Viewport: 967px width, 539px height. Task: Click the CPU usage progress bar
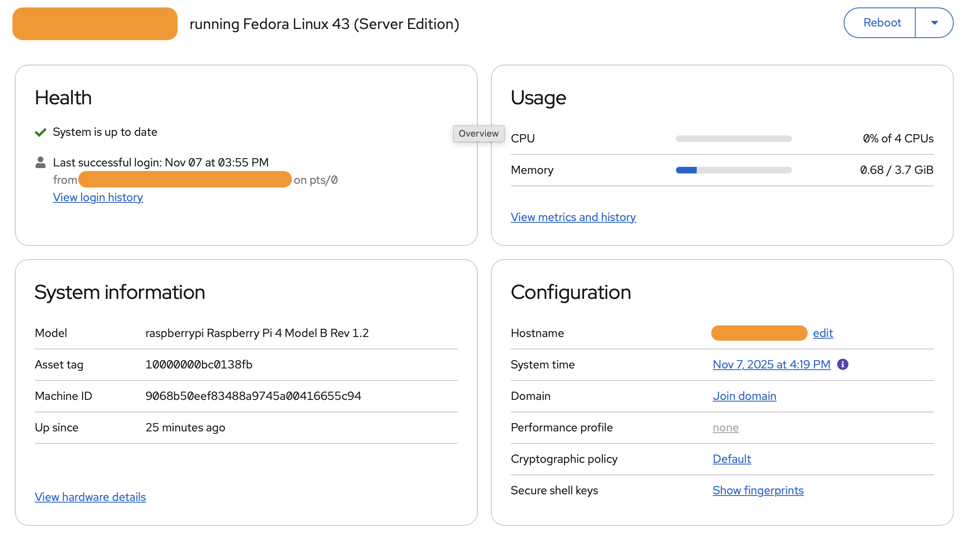[734, 139]
